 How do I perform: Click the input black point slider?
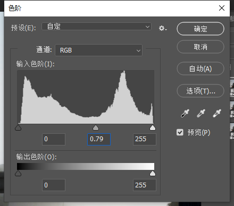[18, 127]
